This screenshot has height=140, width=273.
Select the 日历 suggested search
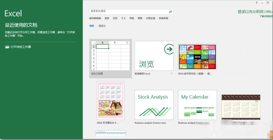pos(115,18)
